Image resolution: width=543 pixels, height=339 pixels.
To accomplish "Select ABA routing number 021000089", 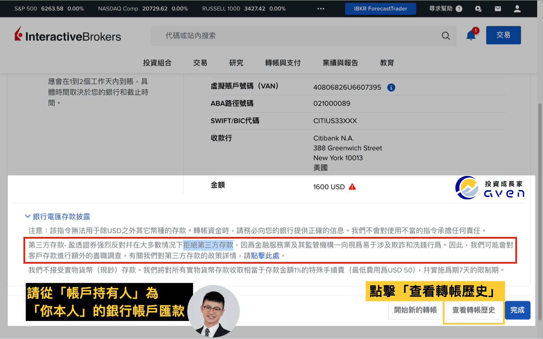I will coord(331,104).
